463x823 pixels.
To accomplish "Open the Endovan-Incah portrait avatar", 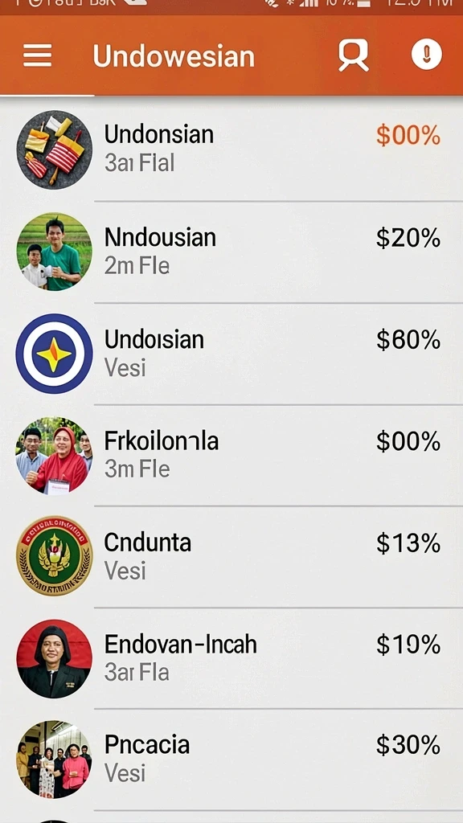I will click(x=54, y=659).
